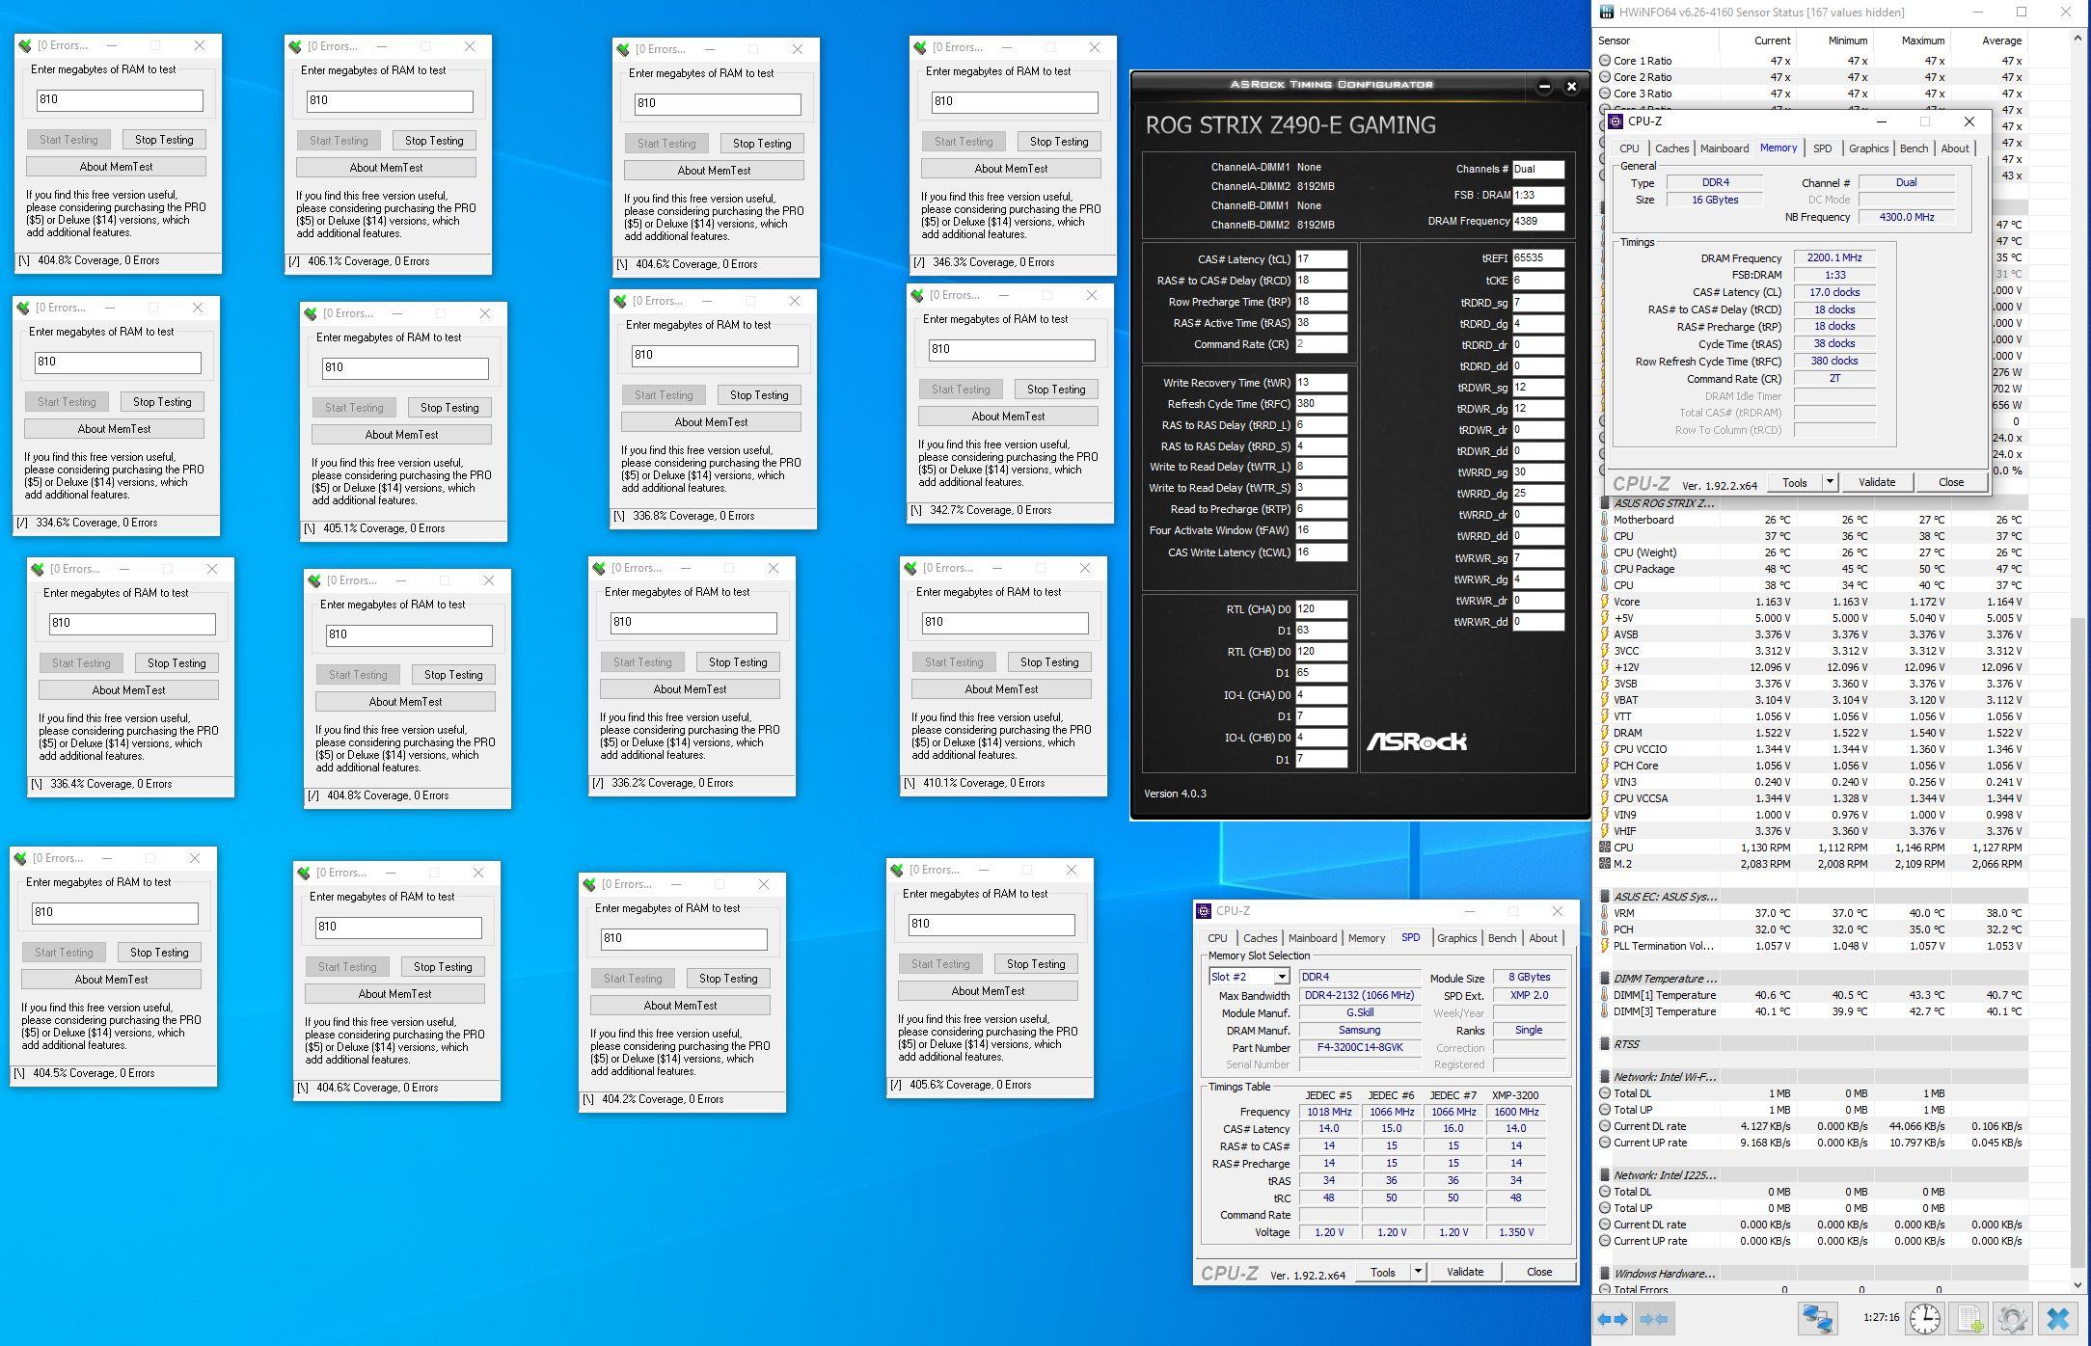Click MemTest icon of 410.1% coverage window
Image resolution: width=2091 pixels, height=1346 pixels.
(910, 568)
